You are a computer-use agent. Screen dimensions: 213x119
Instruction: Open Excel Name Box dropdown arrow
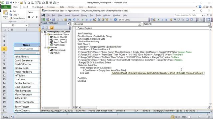26,25
